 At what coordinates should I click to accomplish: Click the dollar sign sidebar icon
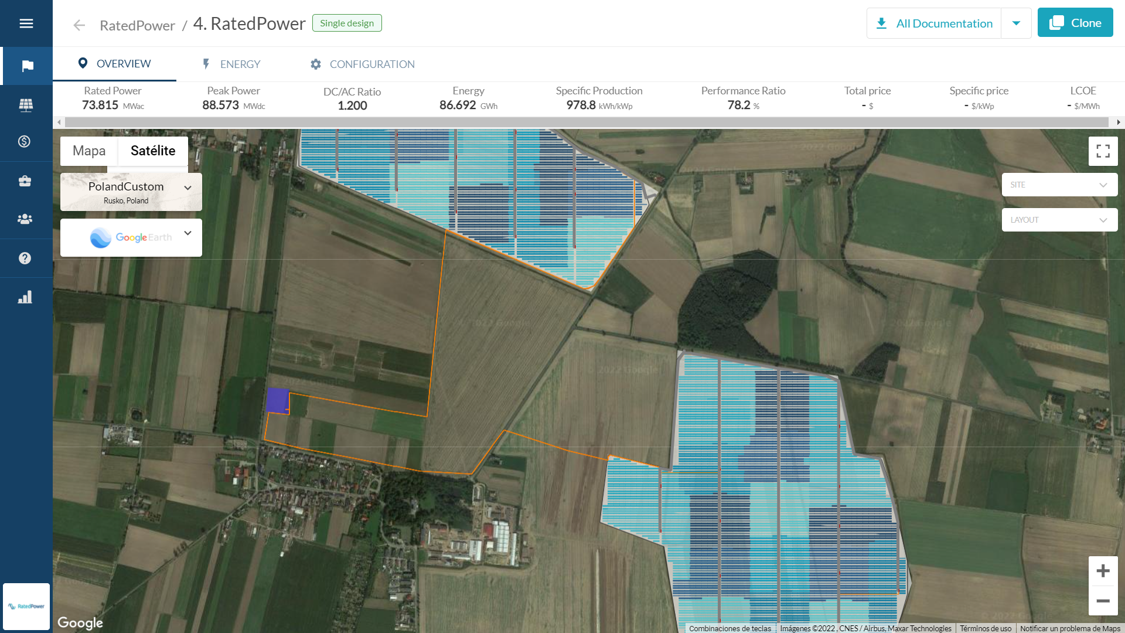25,141
